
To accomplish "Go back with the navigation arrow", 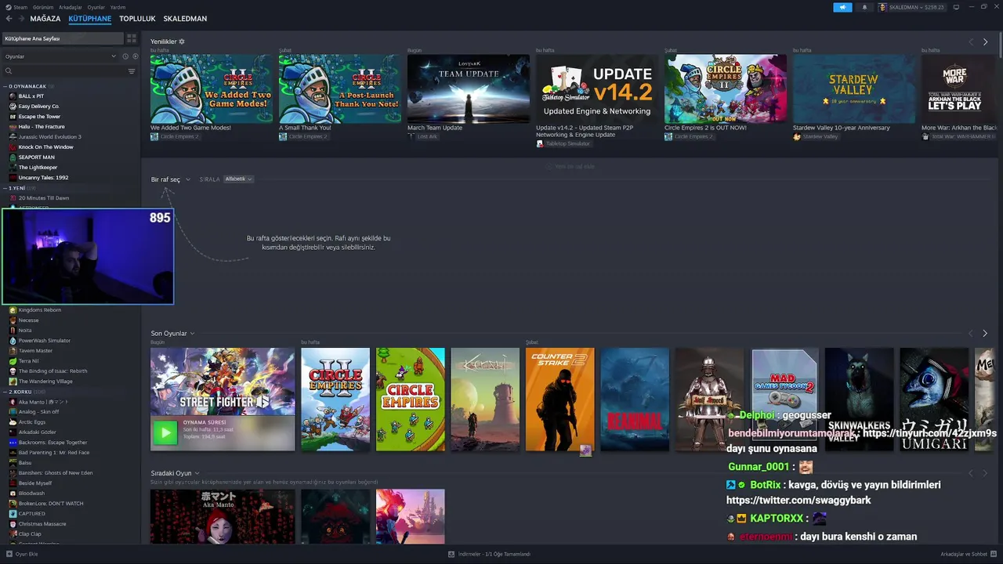I will pos(9,19).
